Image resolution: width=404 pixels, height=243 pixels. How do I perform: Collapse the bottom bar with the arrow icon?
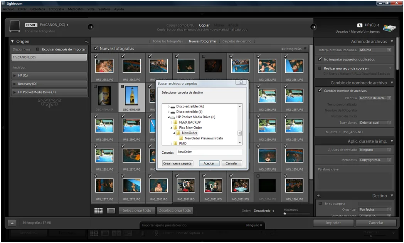tap(12, 222)
